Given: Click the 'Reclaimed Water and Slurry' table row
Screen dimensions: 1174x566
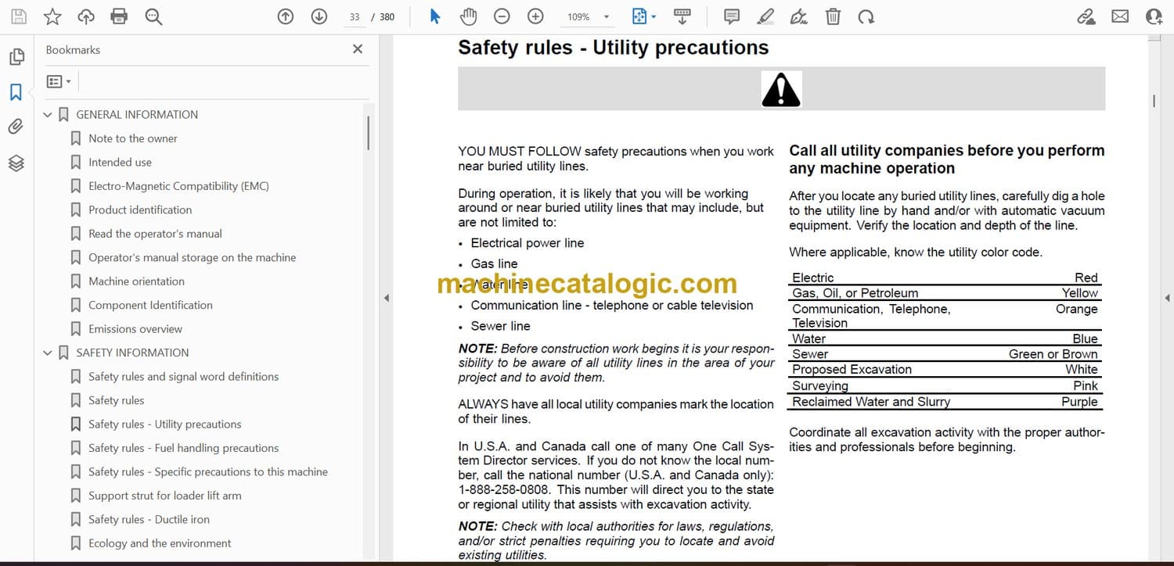Looking at the screenshot, I should click(945, 402).
